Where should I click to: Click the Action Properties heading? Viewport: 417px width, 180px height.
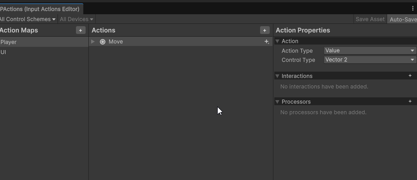pyautogui.click(x=303, y=30)
